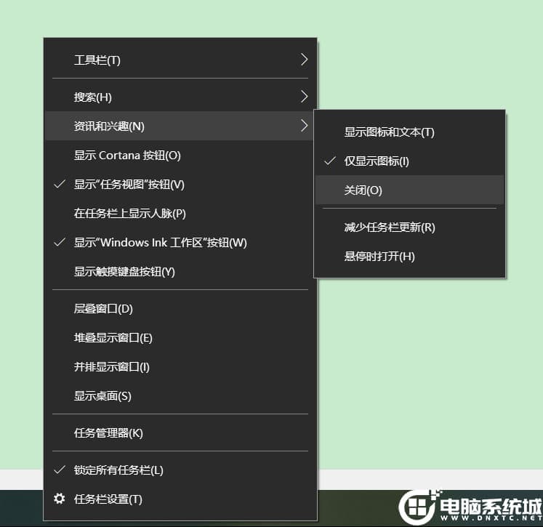543x527 pixels.
Task: Expand the chevron next to 工具栏(T)
Action: tap(304, 60)
